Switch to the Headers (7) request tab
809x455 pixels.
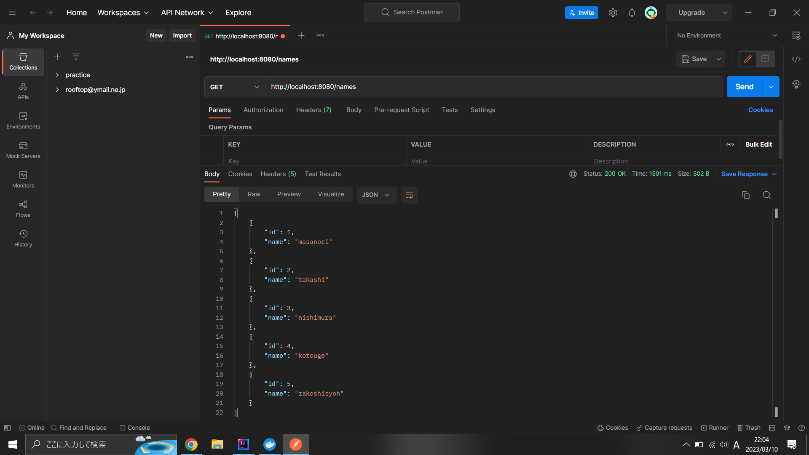pyautogui.click(x=313, y=110)
